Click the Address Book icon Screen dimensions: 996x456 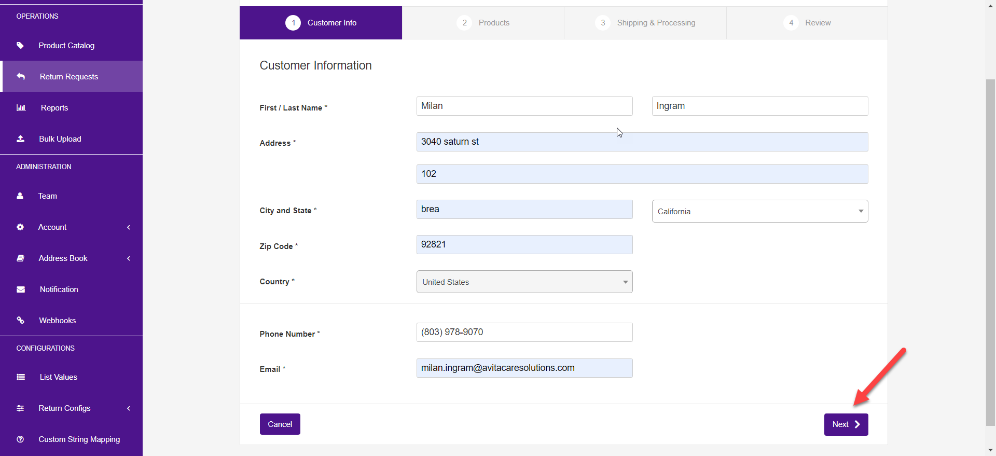pos(21,258)
